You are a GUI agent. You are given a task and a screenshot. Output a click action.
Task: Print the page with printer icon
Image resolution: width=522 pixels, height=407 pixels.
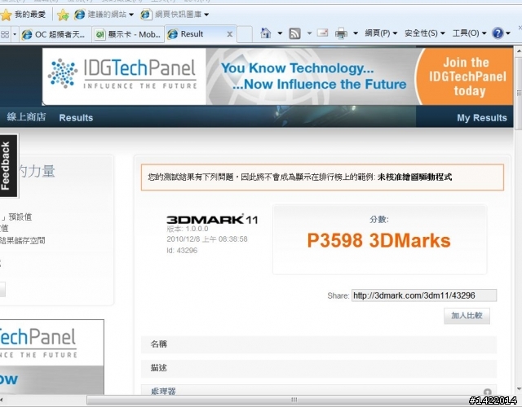tap(341, 33)
